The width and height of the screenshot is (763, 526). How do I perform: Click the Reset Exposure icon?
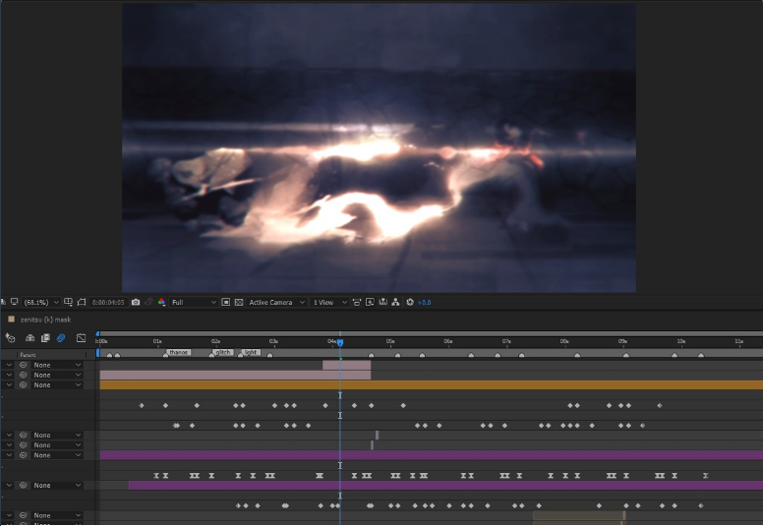[x=410, y=302]
